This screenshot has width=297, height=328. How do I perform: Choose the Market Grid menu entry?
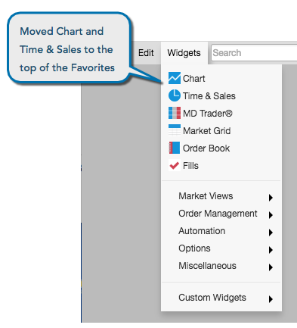pyautogui.click(x=207, y=131)
